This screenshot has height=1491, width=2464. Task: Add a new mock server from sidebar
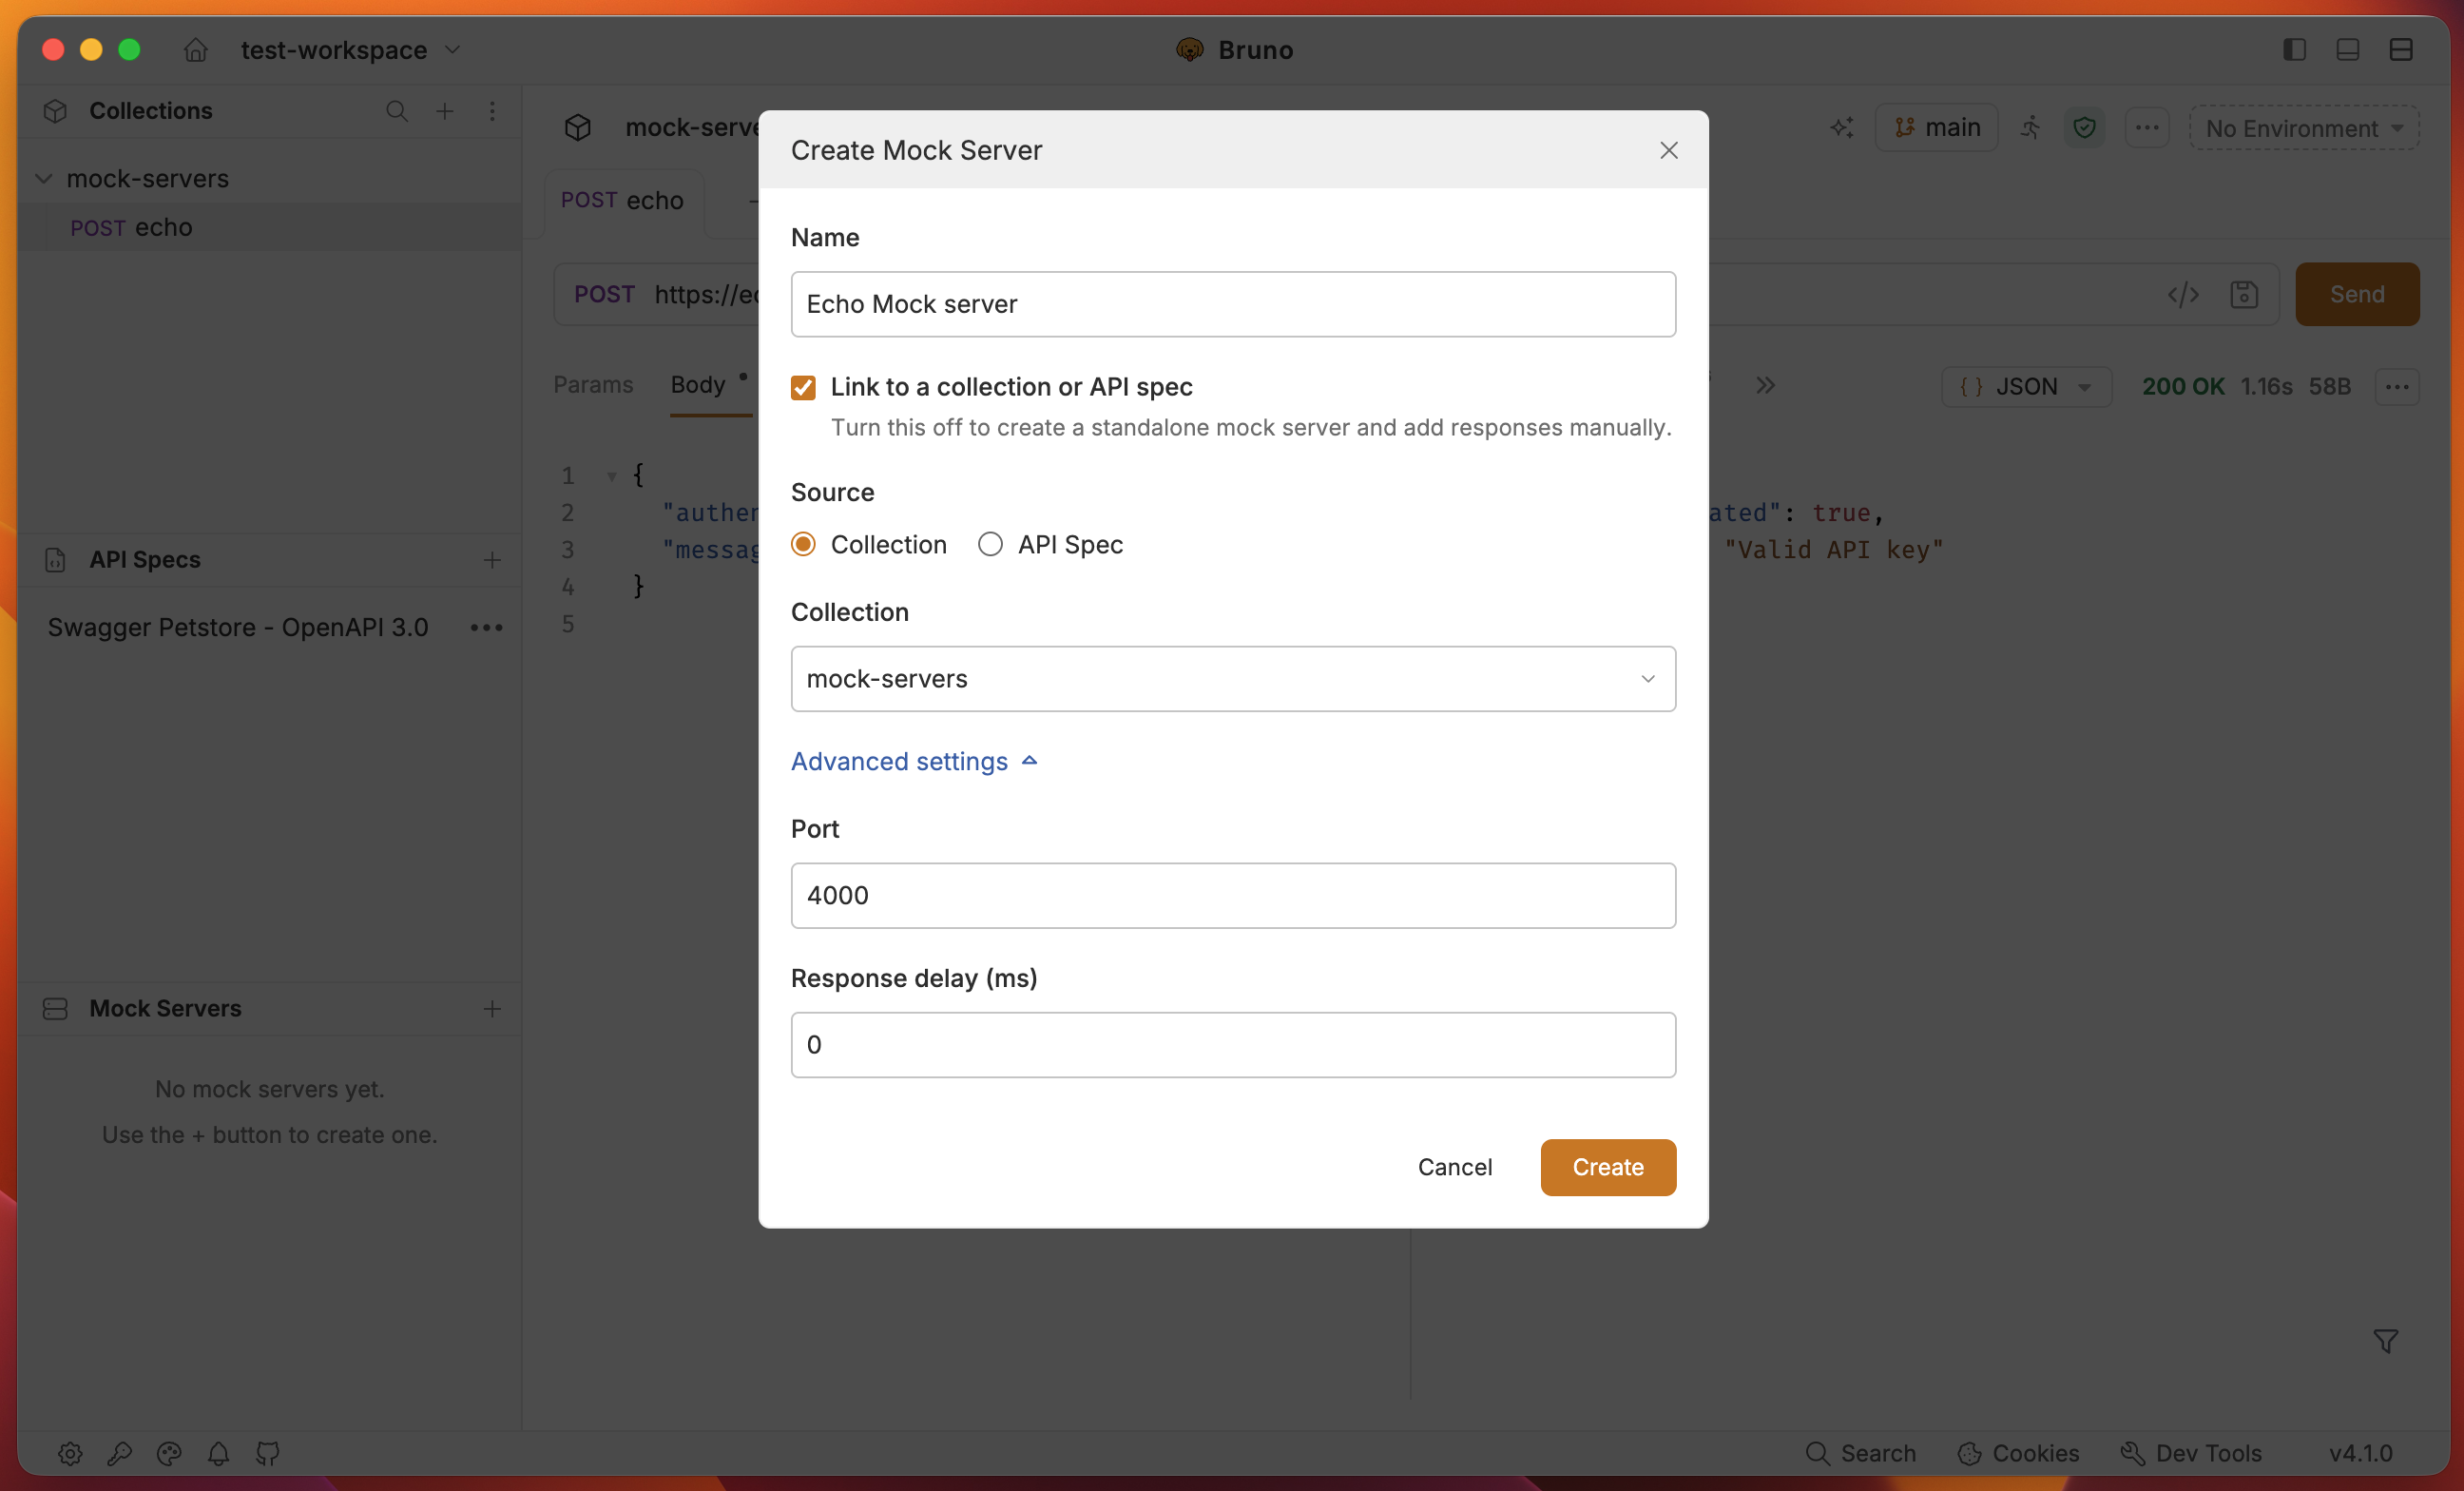(492, 1008)
